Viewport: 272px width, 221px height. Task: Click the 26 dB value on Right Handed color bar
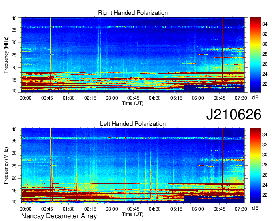click(x=265, y=64)
